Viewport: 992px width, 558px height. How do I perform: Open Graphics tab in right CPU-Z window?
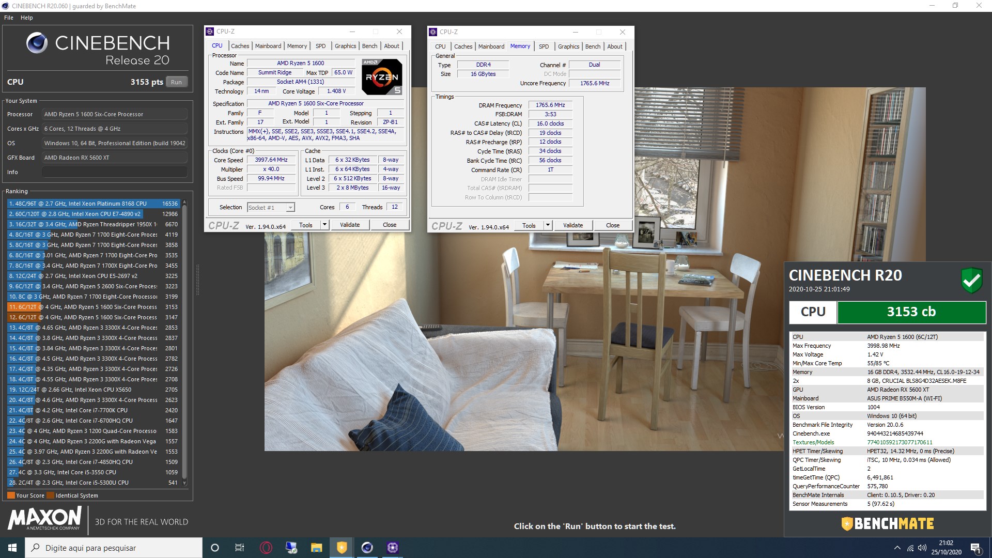coord(568,47)
